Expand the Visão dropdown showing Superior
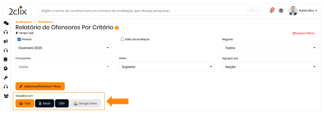 coord(167,67)
